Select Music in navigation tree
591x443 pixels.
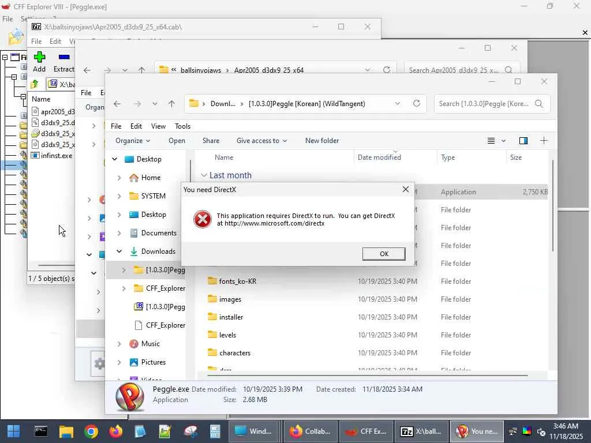[x=150, y=344]
